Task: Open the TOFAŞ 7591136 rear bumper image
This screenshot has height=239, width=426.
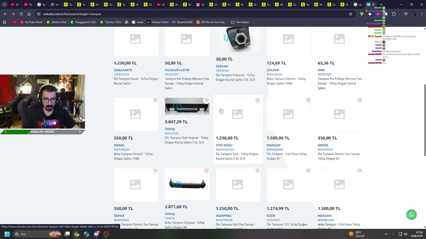Action: coord(187,184)
